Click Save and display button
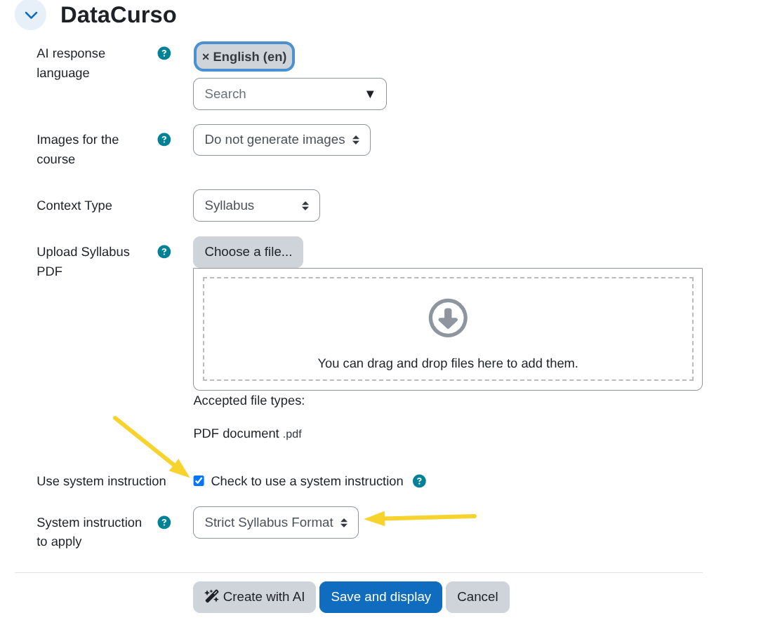The height and width of the screenshot is (627, 768). click(x=380, y=597)
